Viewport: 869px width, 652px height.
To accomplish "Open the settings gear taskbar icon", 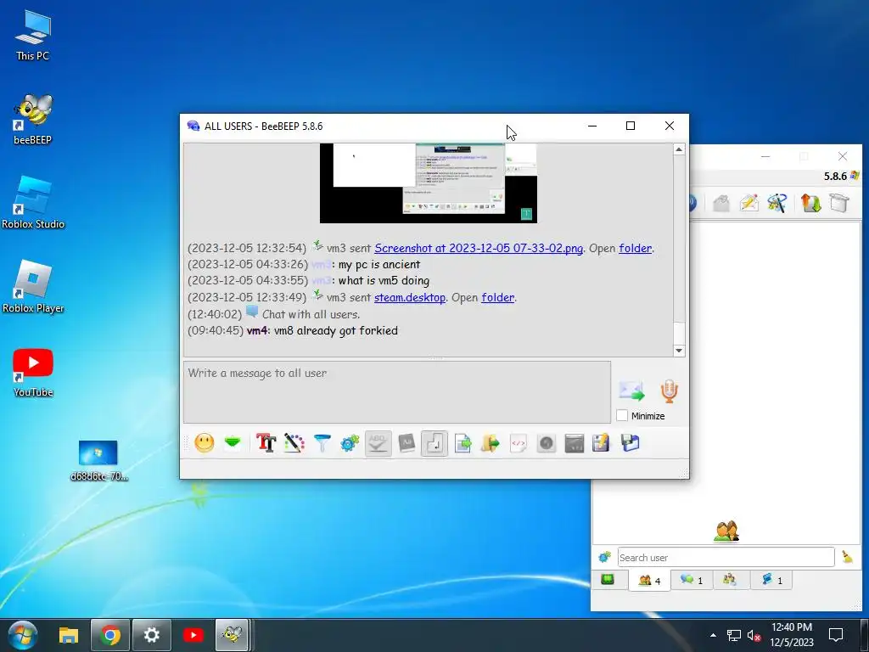I will click(x=152, y=635).
